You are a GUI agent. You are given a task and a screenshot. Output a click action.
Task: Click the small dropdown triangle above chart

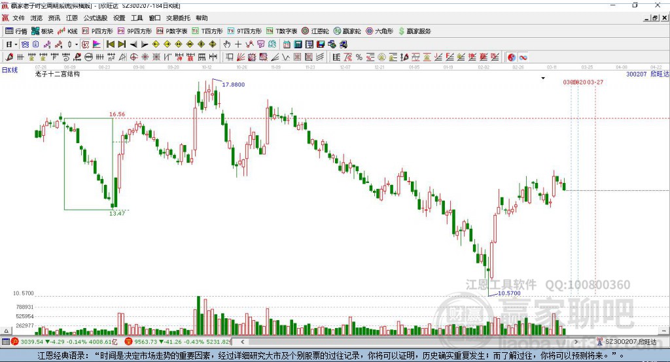[x=543, y=78]
